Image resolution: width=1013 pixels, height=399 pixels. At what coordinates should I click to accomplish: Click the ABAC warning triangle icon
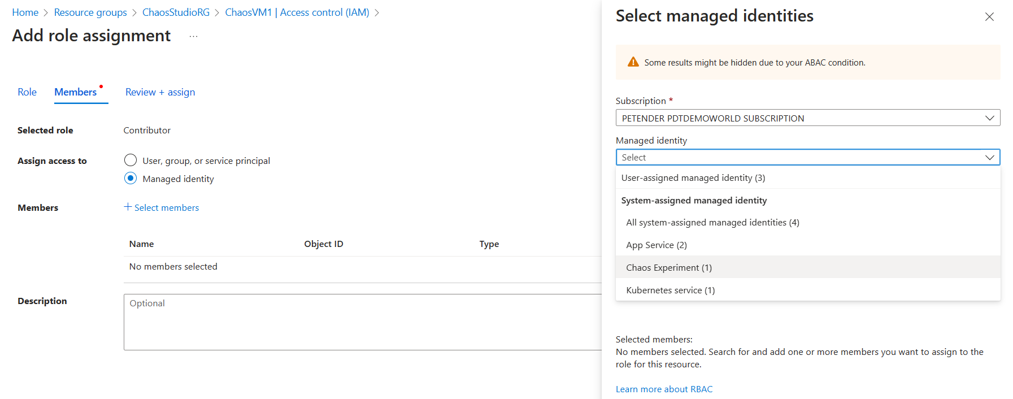633,62
